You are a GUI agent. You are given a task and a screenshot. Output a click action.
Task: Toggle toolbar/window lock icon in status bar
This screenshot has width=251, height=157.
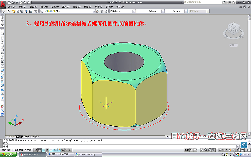pyautogui.click(x=243, y=150)
